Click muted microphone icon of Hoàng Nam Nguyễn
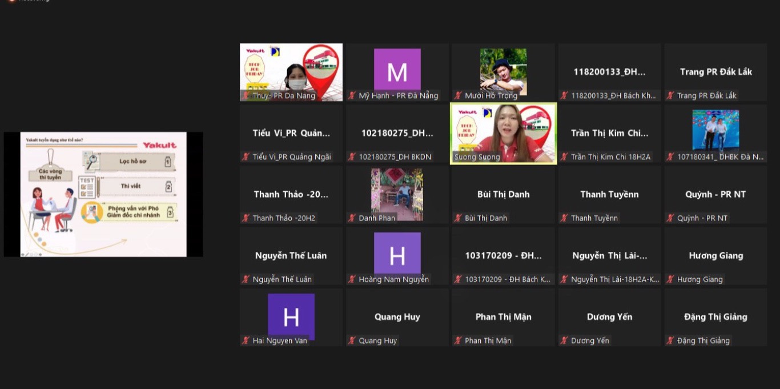Viewport: 780px width, 389px height. pos(352,279)
